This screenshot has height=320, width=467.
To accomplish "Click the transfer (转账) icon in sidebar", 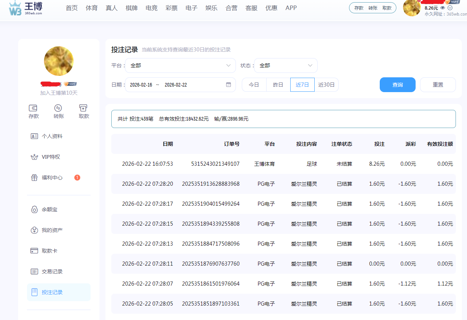I will click(58, 108).
